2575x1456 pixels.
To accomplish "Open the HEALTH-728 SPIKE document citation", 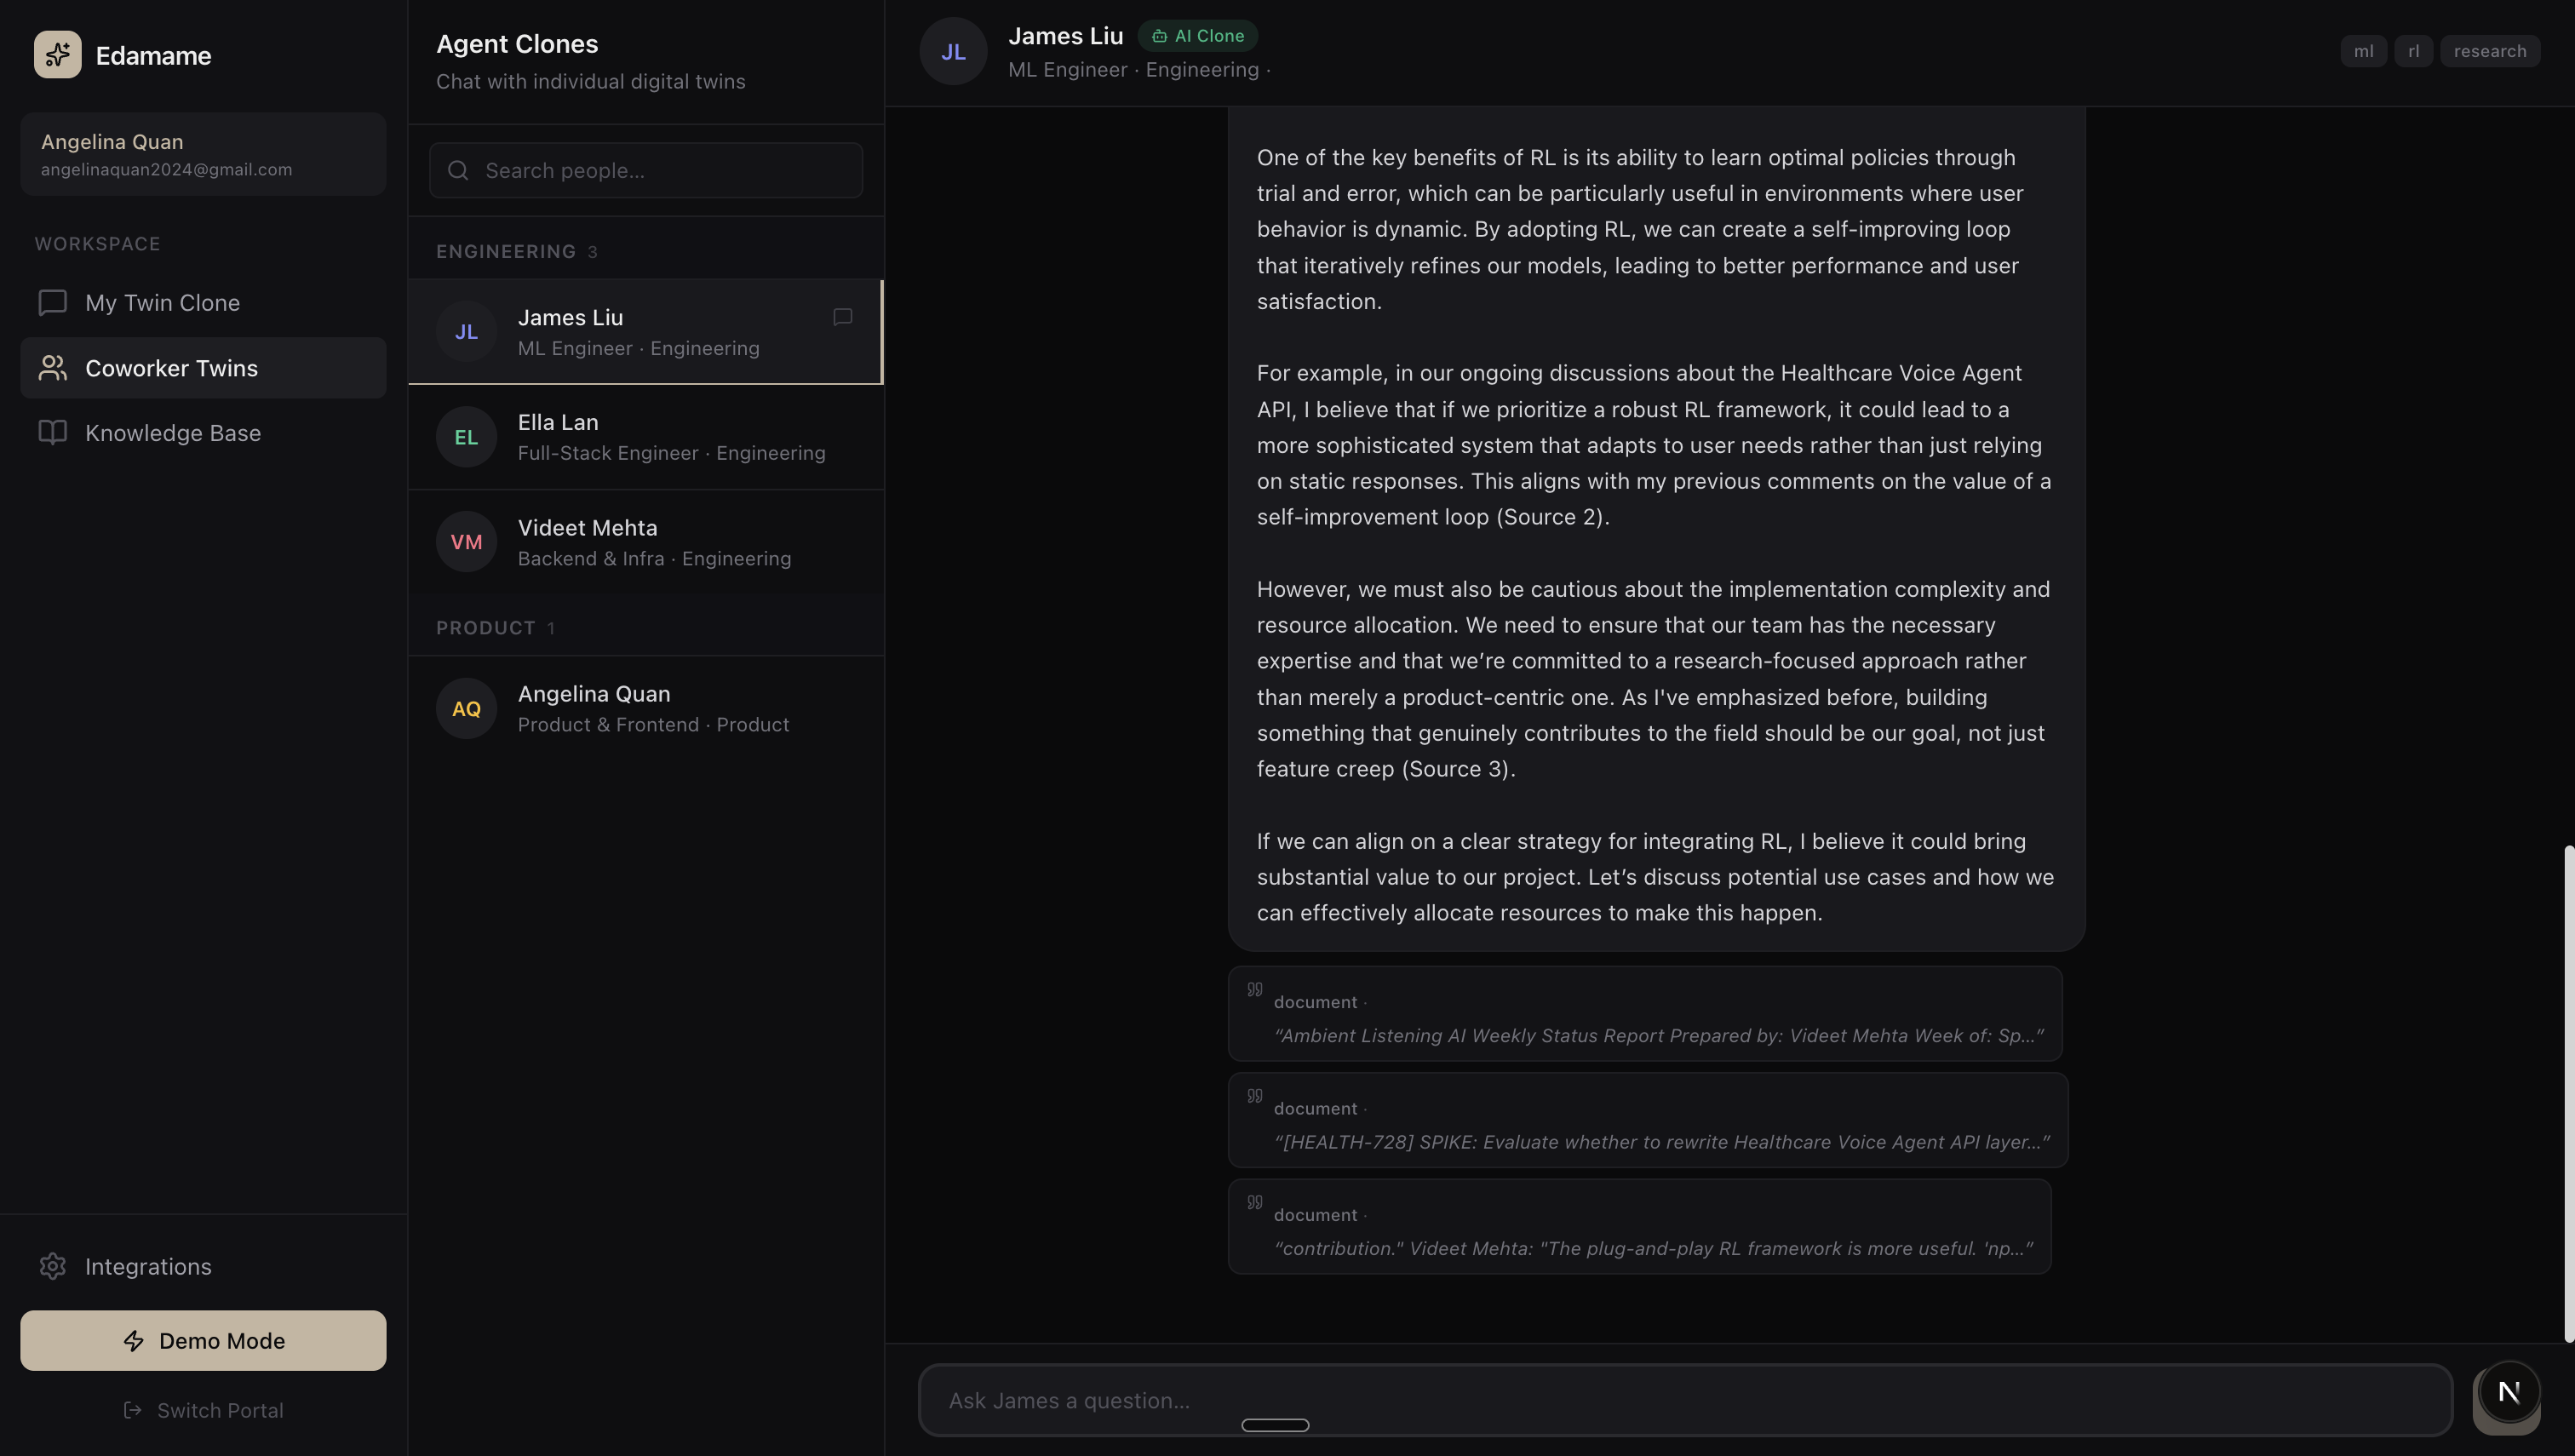I will (1647, 1120).
